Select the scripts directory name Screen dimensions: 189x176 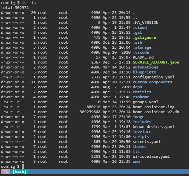[x=141, y=137]
